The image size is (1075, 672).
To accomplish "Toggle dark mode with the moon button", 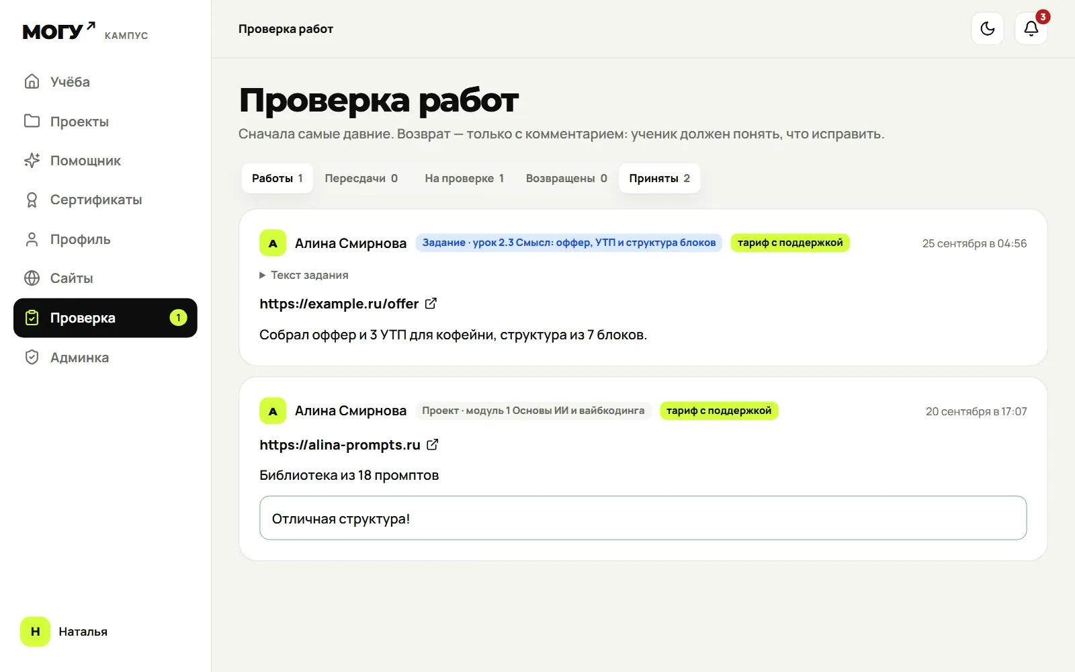I will point(987,28).
